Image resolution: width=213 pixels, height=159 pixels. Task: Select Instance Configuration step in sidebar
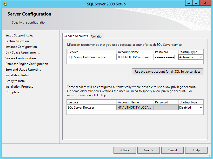21,47
